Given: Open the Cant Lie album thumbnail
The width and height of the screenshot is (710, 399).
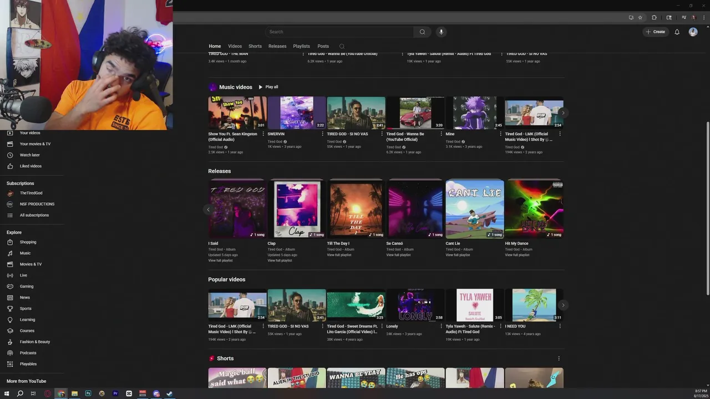Looking at the screenshot, I should coord(475,208).
